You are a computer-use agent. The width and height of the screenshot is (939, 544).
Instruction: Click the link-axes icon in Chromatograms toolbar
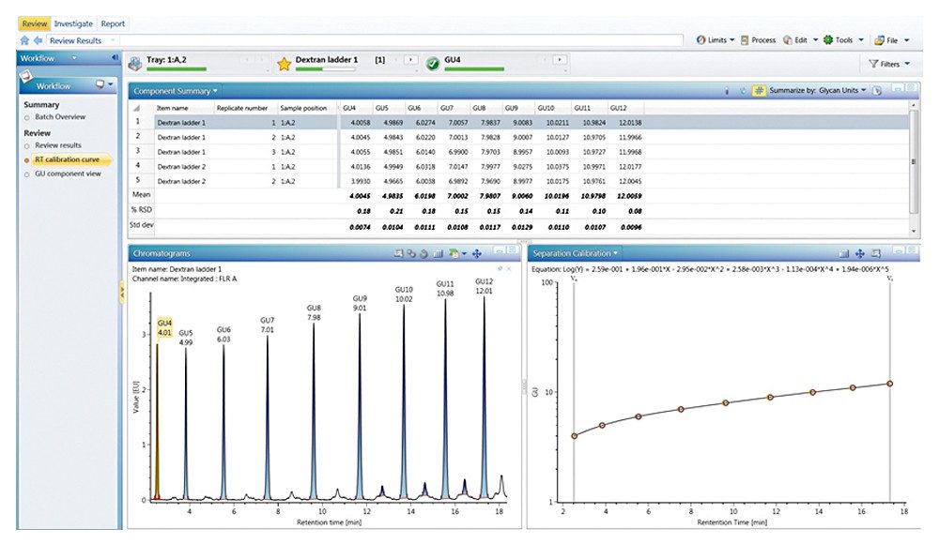point(411,254)
